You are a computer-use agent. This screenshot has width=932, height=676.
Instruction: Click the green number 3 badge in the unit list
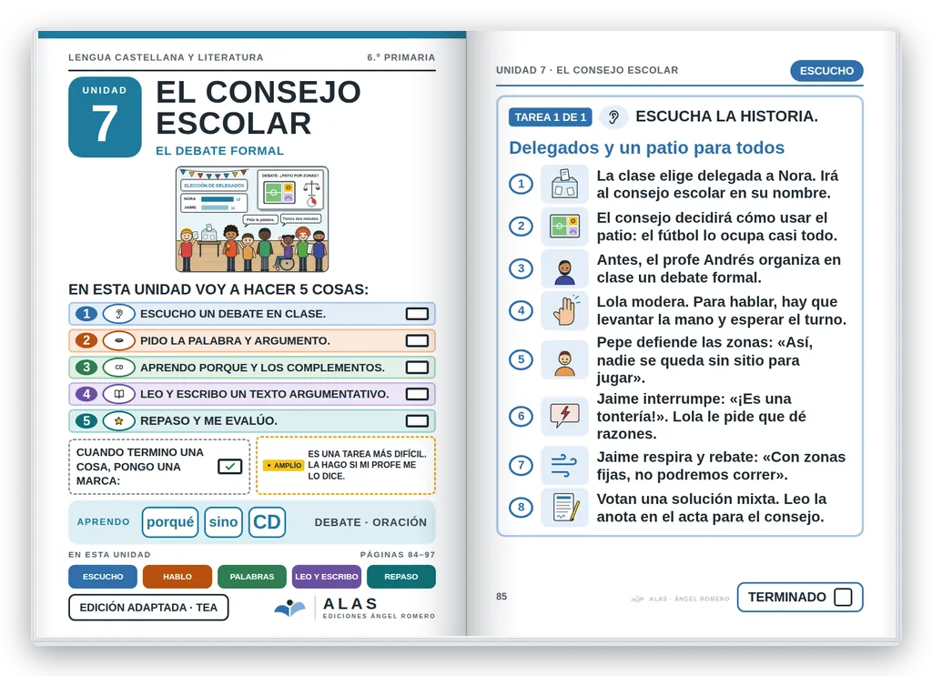click(x=86, y=367)
